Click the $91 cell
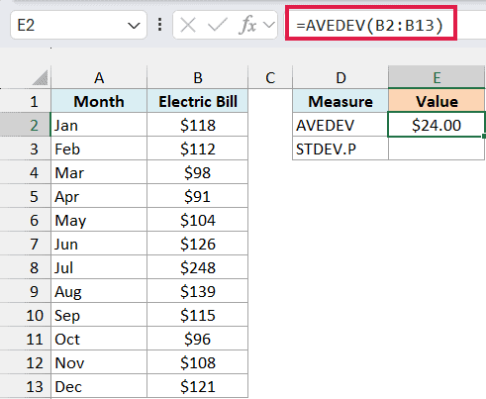The height and width of the screenshot is (399, 486). 198,196
